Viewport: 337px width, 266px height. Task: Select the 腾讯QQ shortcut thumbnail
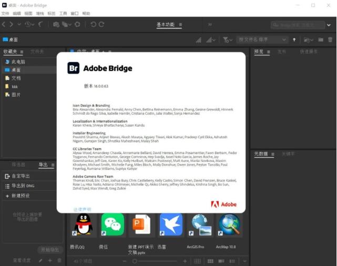coord(84,225)
